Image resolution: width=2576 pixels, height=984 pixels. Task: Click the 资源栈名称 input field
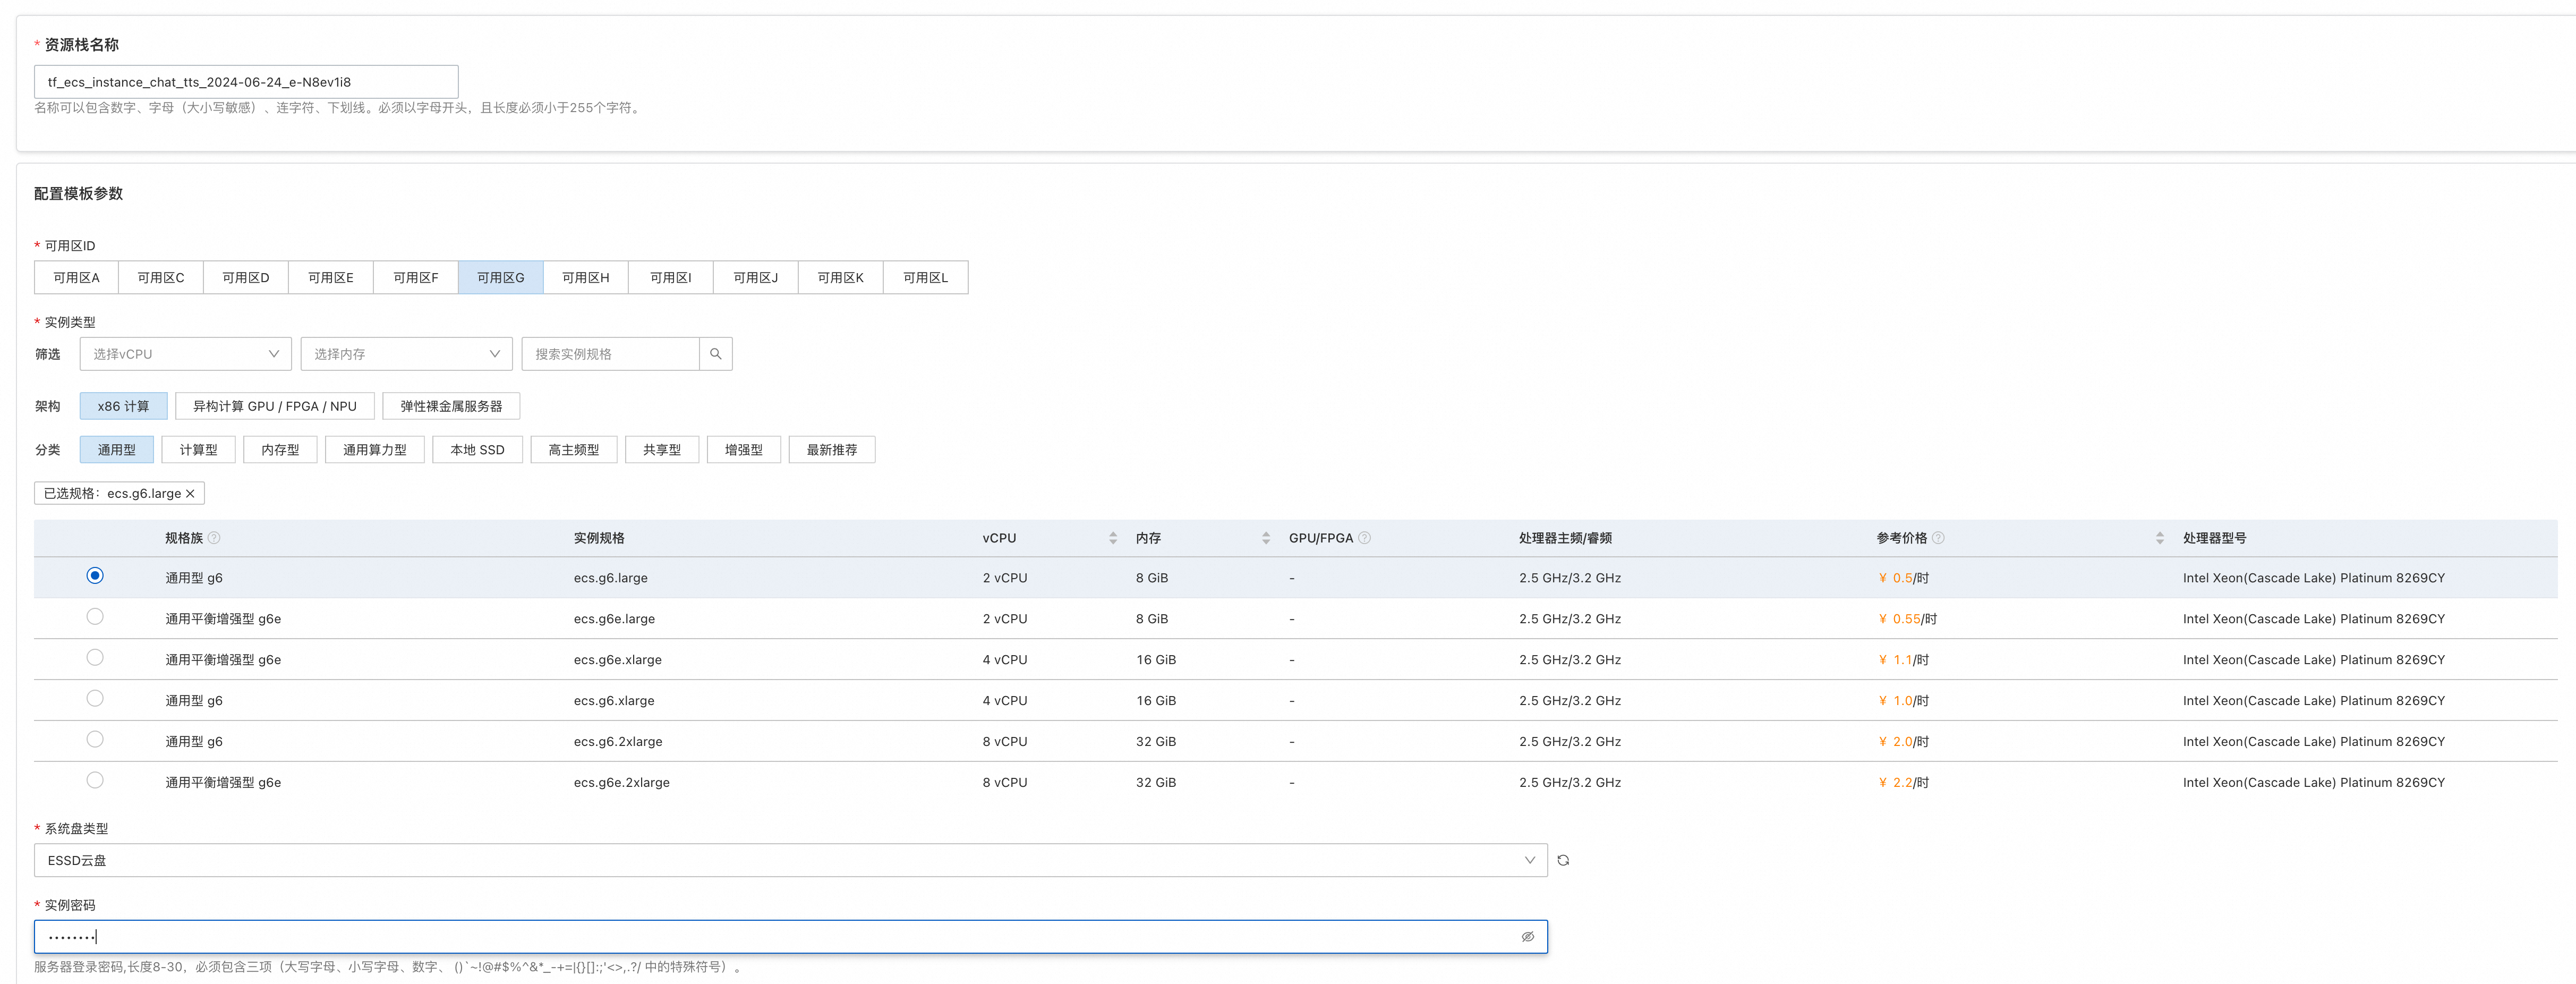(246, 82)
